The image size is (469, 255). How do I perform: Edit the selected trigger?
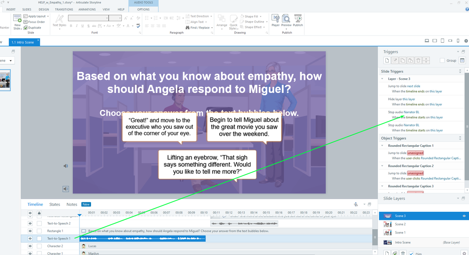point(395,61)
